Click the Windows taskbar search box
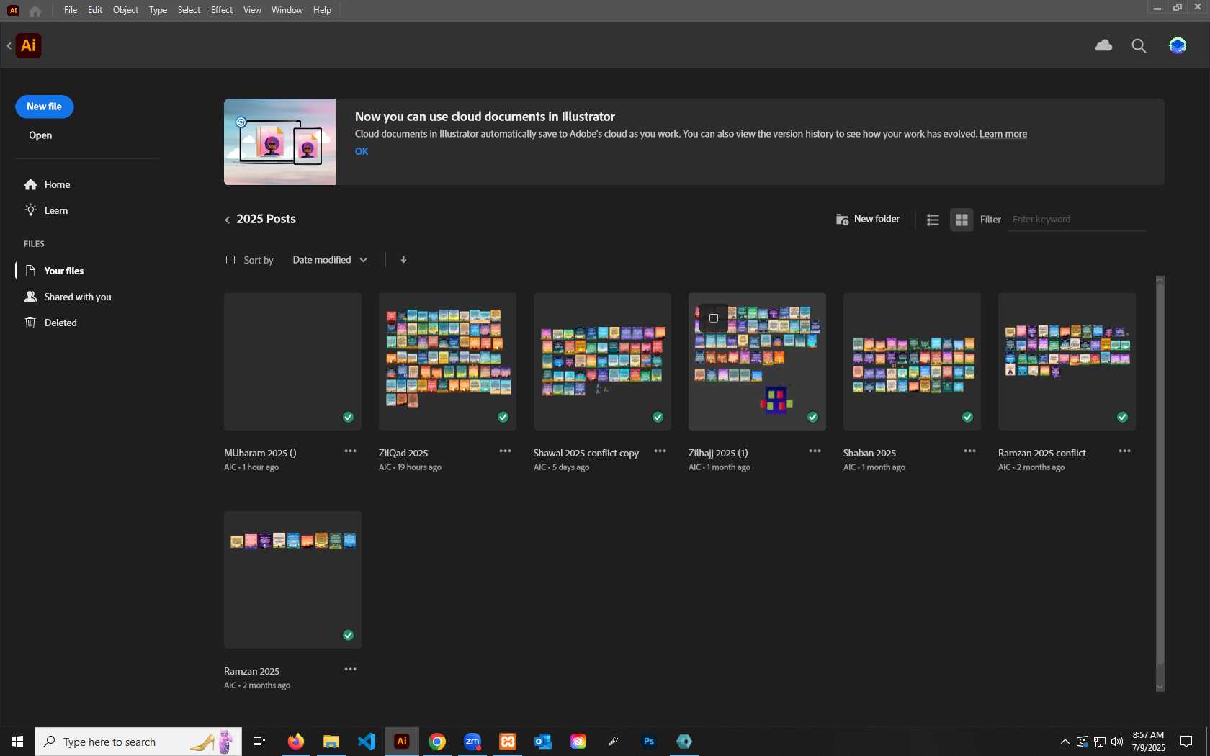 [138, 742]
